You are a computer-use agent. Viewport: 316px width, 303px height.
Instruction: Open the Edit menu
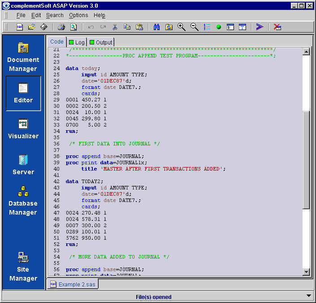pos(36,15)
